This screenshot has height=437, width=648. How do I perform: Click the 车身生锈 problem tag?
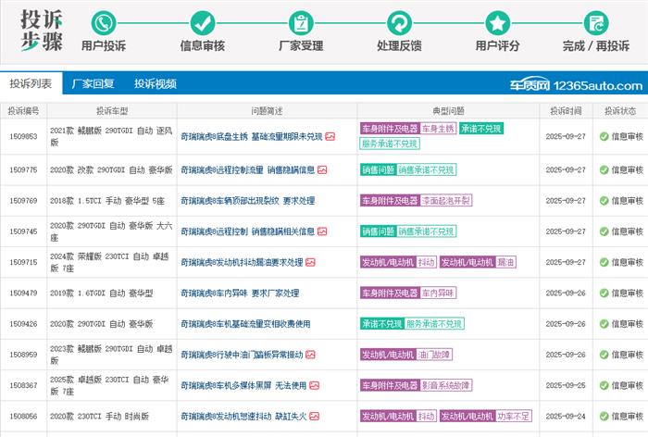[439, 129]
